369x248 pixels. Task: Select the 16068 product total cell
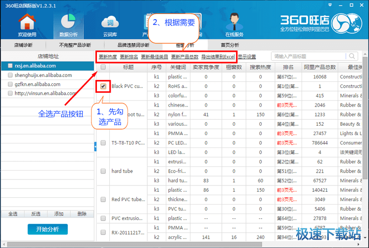pos(320,77)
